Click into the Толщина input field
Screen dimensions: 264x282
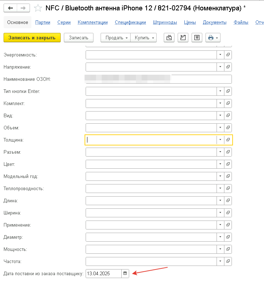pyautogui.click(x=151, y=140)
